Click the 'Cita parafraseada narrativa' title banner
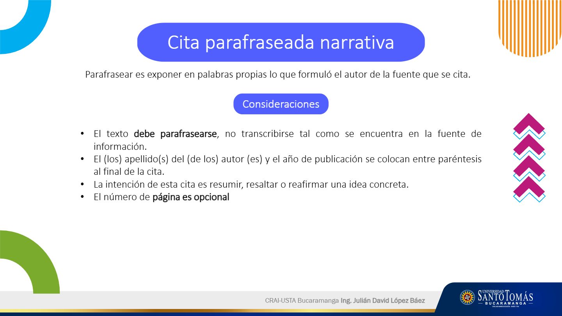562x316 pixels. pos(281,42)
